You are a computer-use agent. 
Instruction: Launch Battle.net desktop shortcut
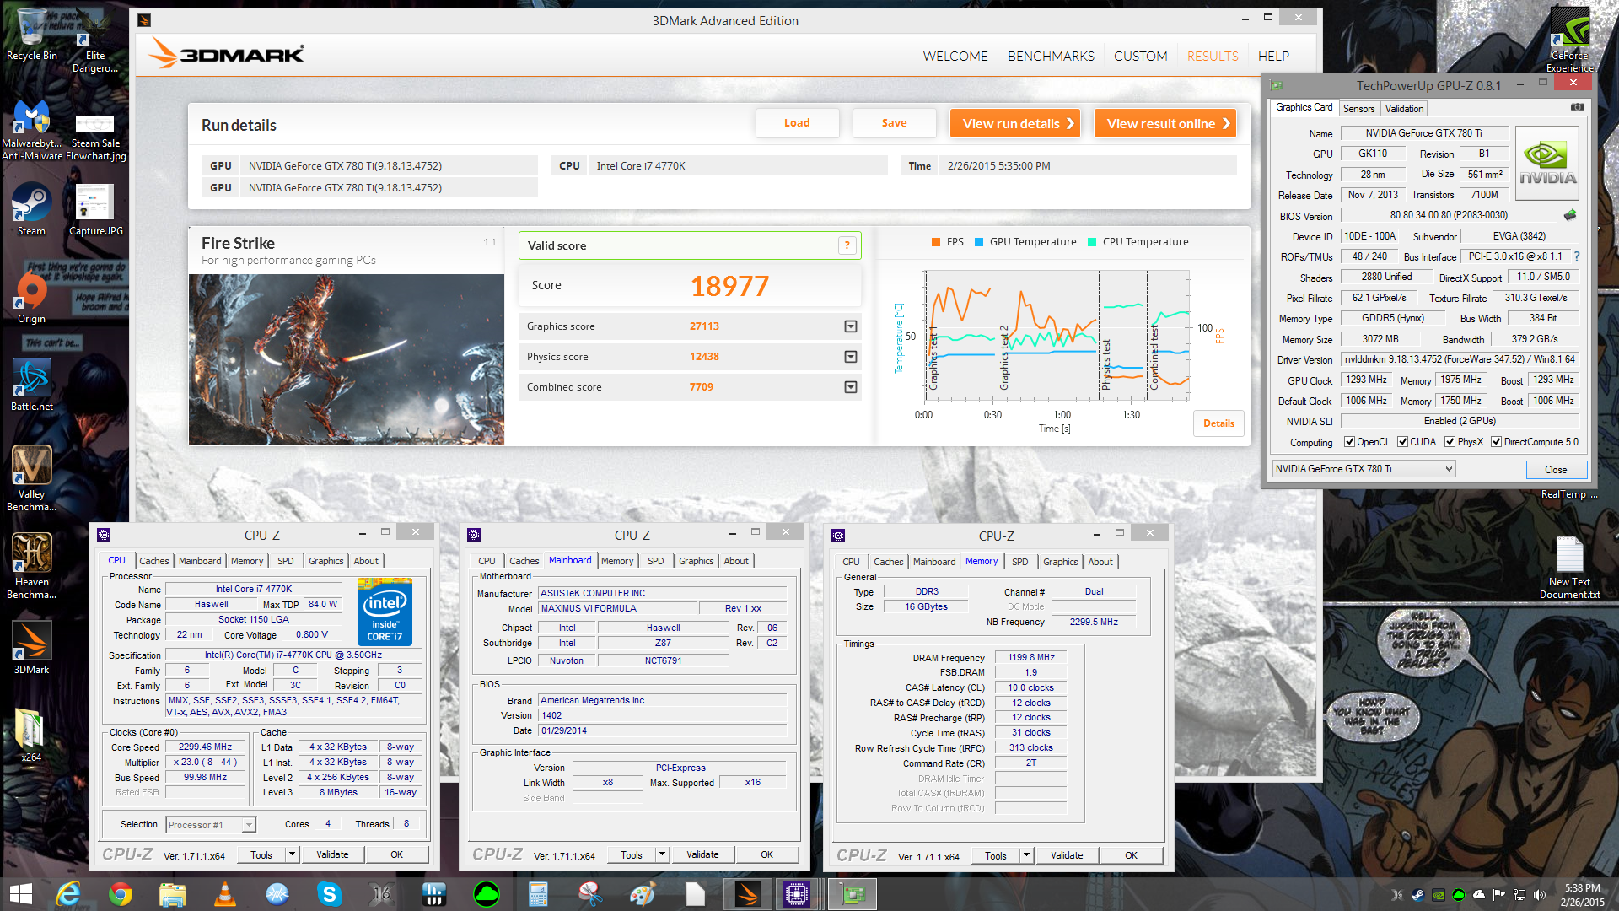(32, 385)
